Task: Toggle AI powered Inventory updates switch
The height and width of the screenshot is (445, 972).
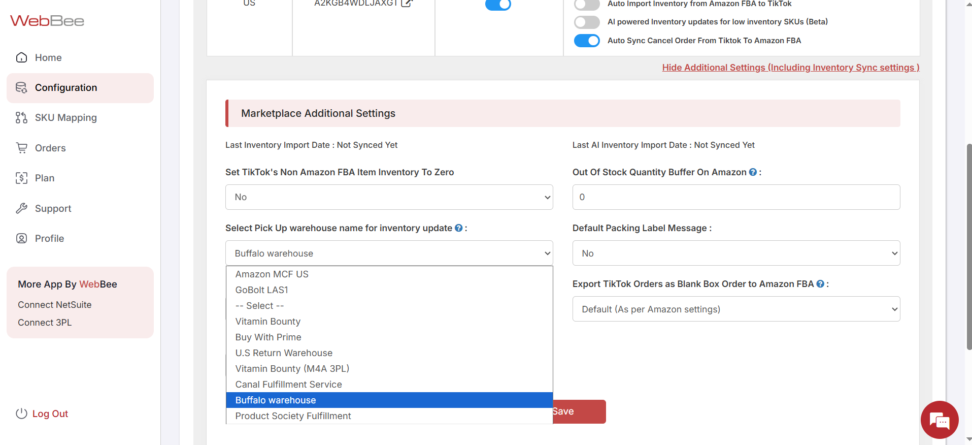Action: point(587,22)
